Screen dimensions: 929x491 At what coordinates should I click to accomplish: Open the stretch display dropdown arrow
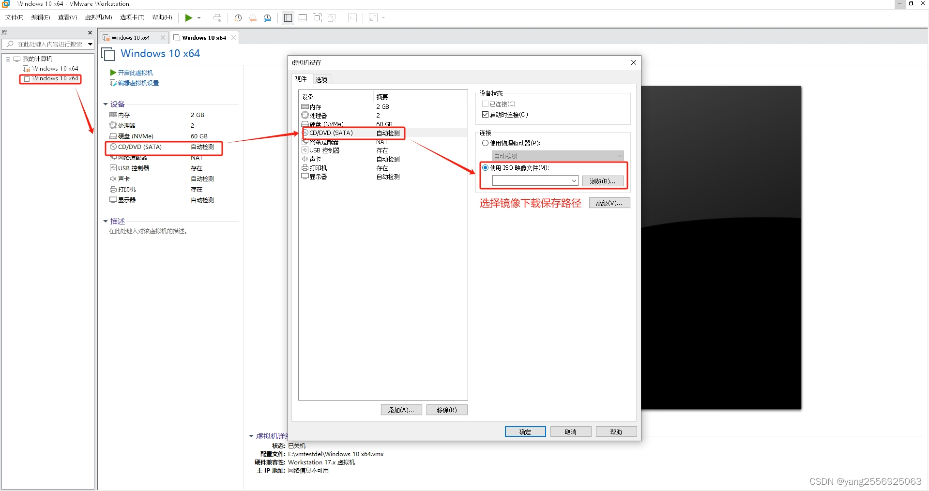pos(383,18)
